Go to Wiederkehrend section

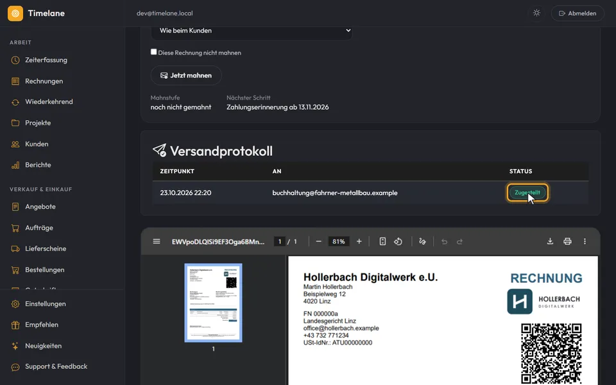[x=49, y=102]
